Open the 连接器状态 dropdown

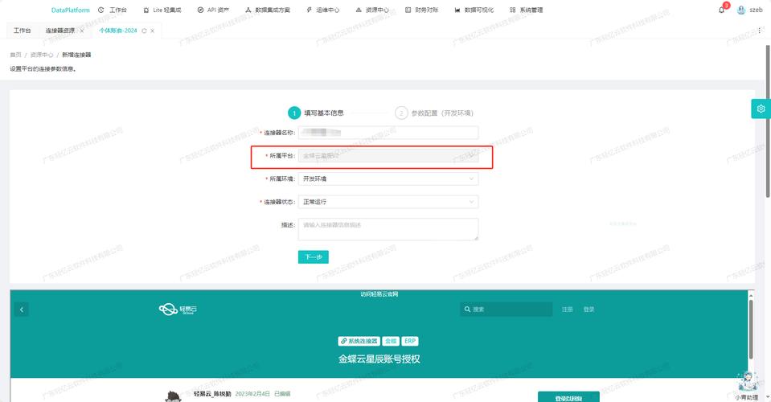[x=388, y=202]
